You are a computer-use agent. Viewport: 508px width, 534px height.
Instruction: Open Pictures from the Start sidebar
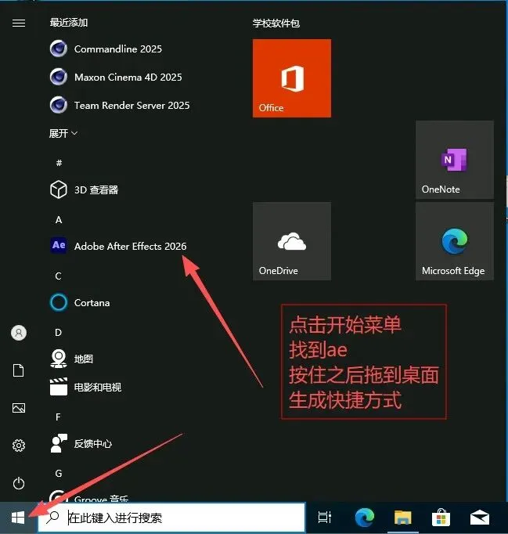pos(19,408)
